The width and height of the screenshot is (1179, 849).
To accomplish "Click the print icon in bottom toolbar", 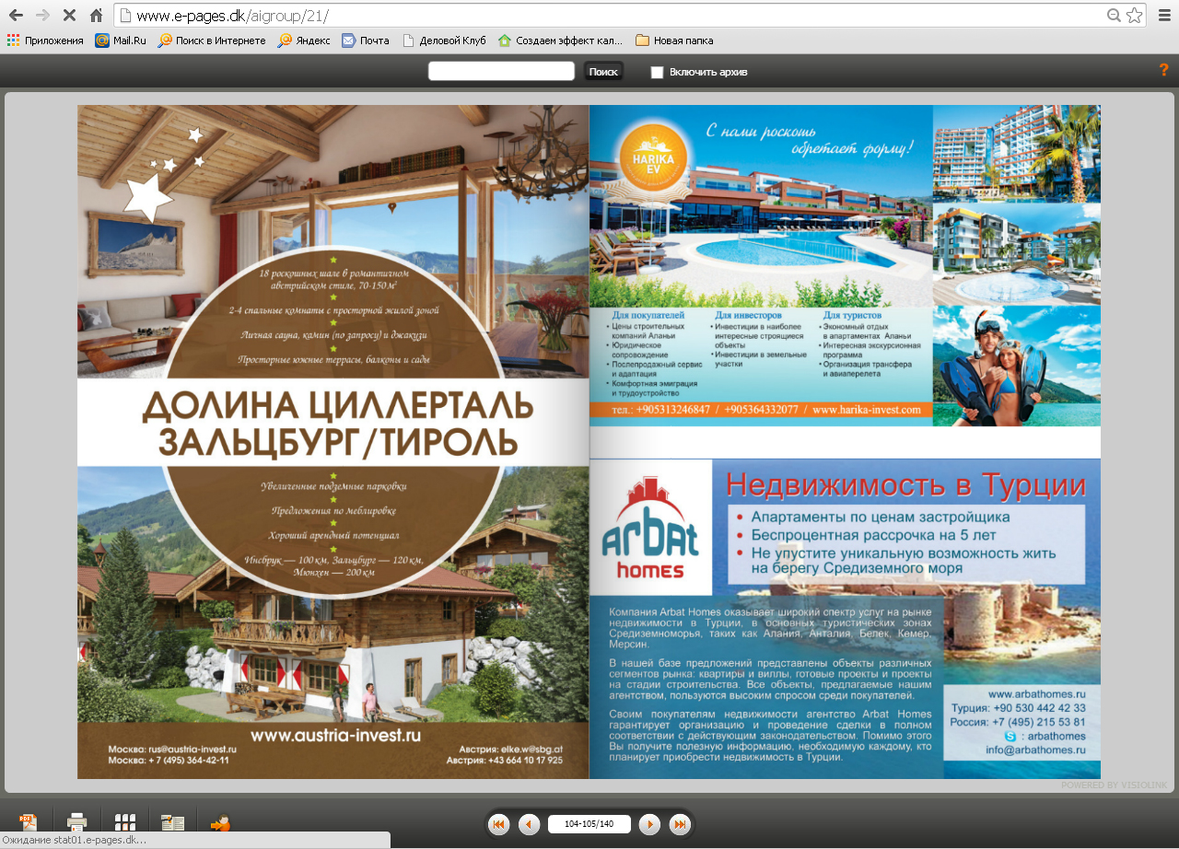I will [x=77, y=822].
